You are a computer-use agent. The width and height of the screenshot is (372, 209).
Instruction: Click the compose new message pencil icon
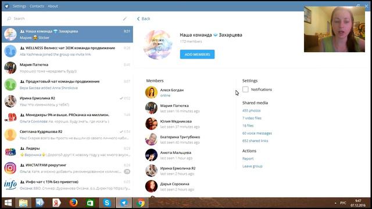click(125, 19)
